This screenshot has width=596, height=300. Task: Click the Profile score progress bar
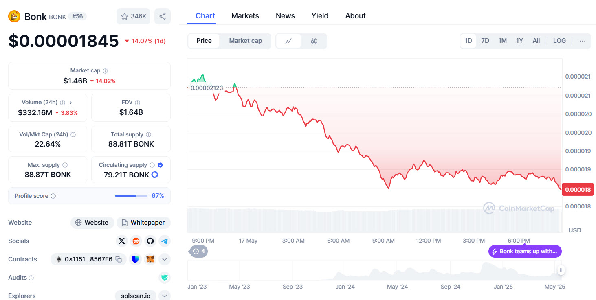[x=131, y=196]
